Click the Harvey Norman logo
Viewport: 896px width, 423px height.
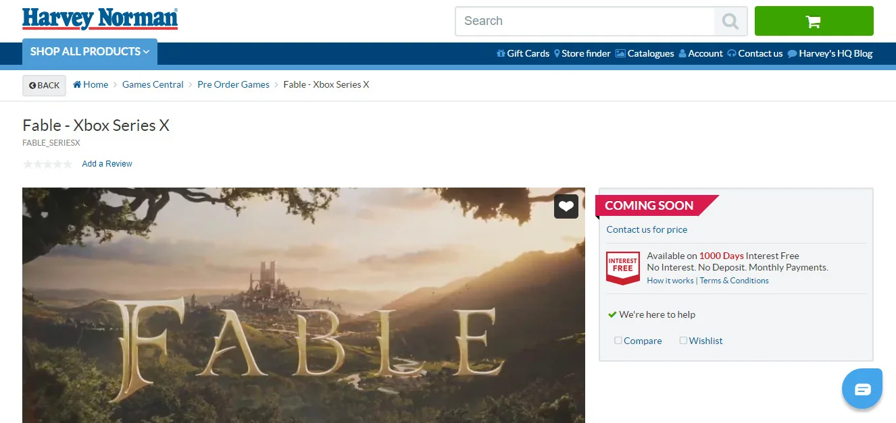coord(100,19)
